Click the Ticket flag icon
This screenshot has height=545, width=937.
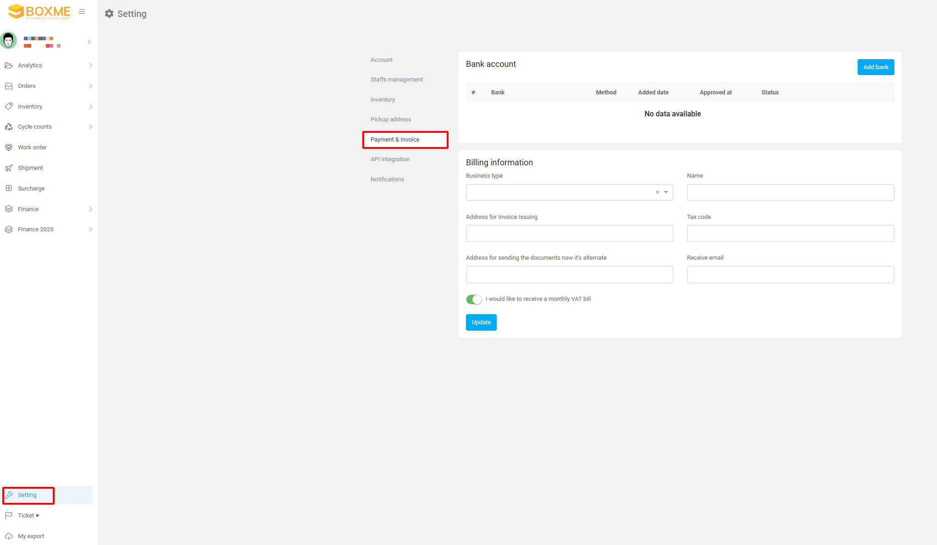click(9, 516)
